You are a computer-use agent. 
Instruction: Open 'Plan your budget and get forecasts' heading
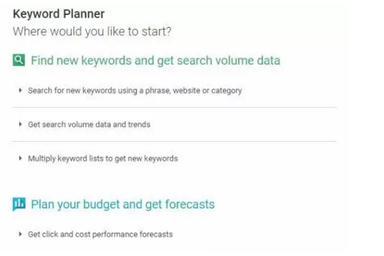coord(123,204)
